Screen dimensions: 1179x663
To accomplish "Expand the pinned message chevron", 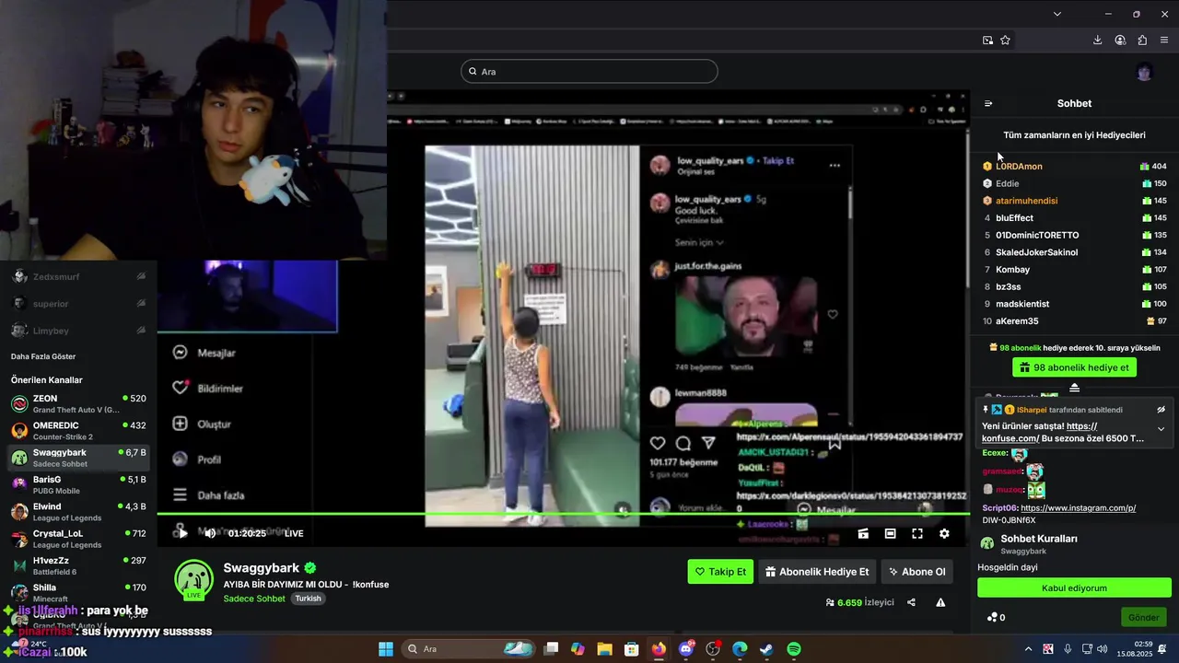I will click(x=1161, y=429).
